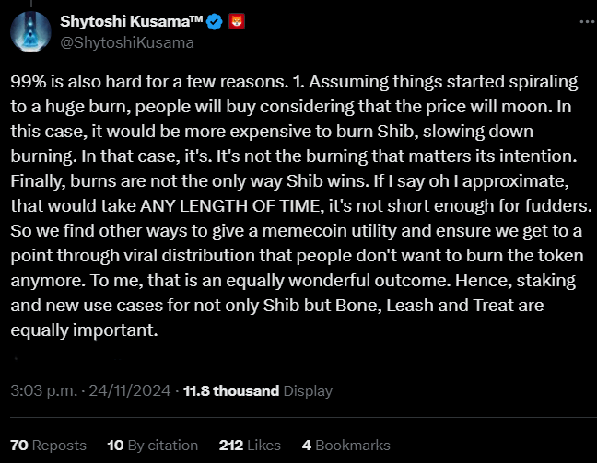Click the red Shiba Inu affiliate badge

[x=237, y=21]
